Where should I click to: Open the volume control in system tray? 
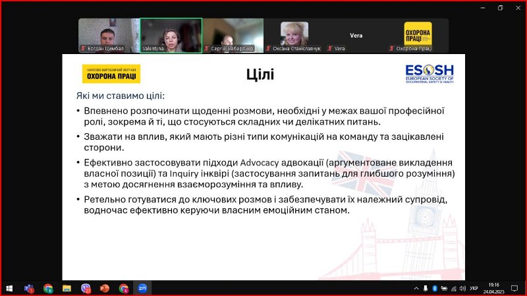point(462,288)
